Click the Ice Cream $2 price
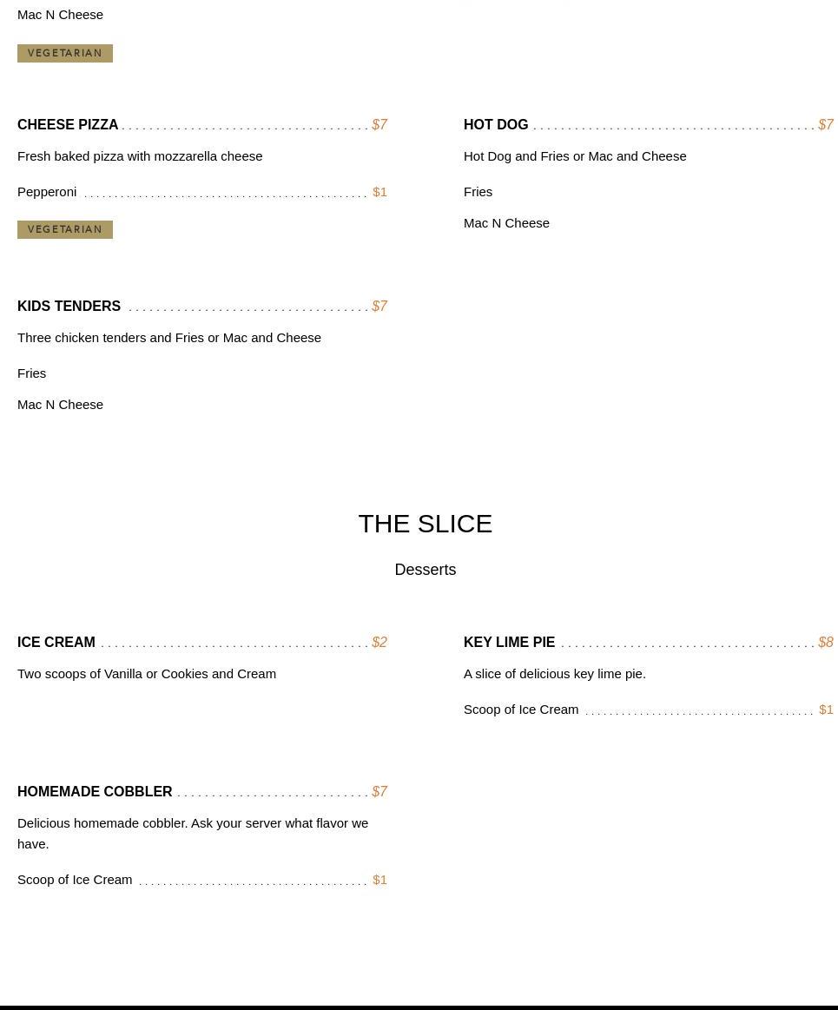Screen dimensions: 838x1010 point(379,643)
